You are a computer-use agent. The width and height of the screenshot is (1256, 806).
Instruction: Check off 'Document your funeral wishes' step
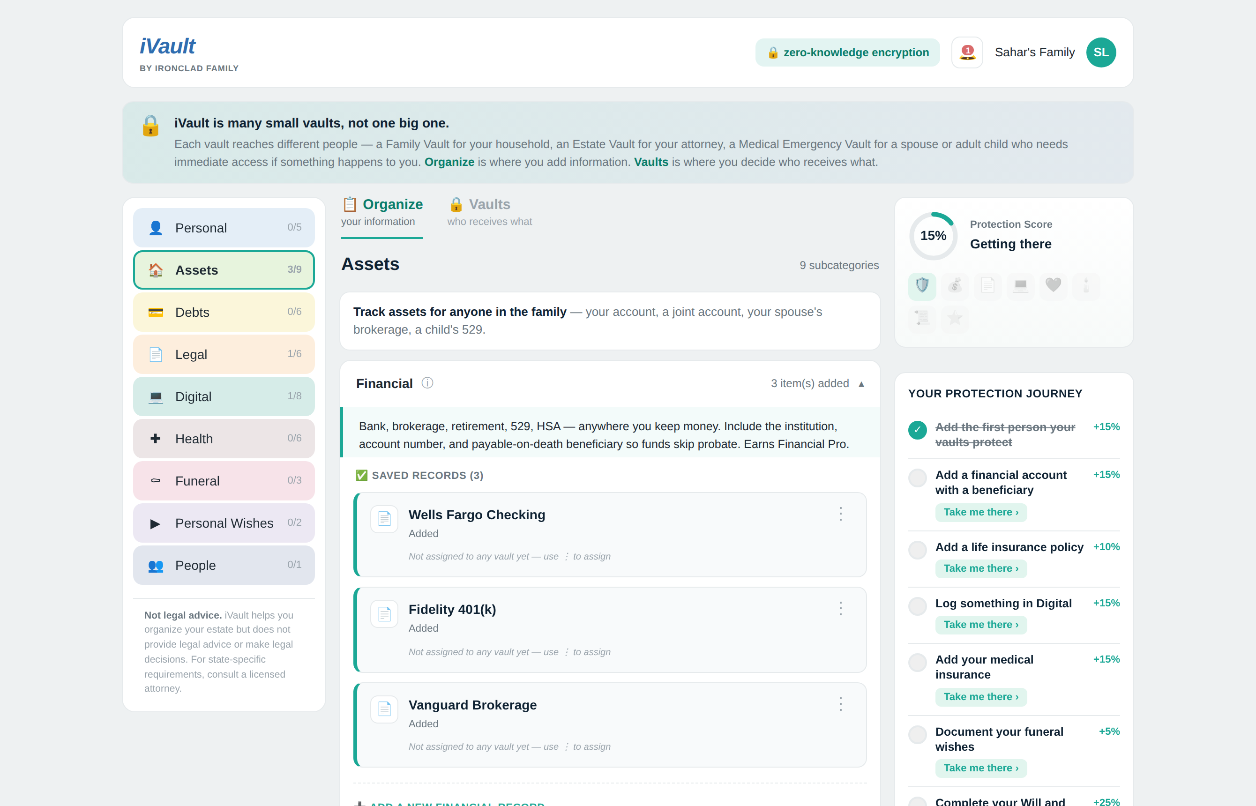click(918, 735)
